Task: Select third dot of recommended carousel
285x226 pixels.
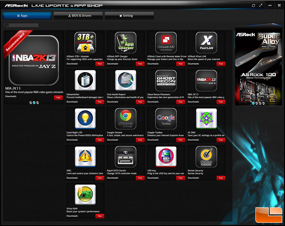Action: tap(37, 103)
